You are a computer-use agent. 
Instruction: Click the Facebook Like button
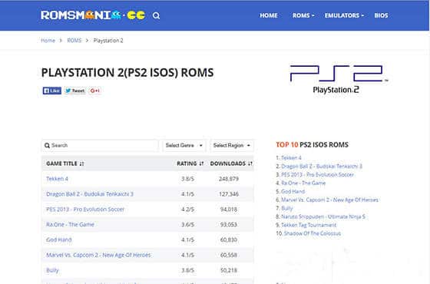point(52,91)
